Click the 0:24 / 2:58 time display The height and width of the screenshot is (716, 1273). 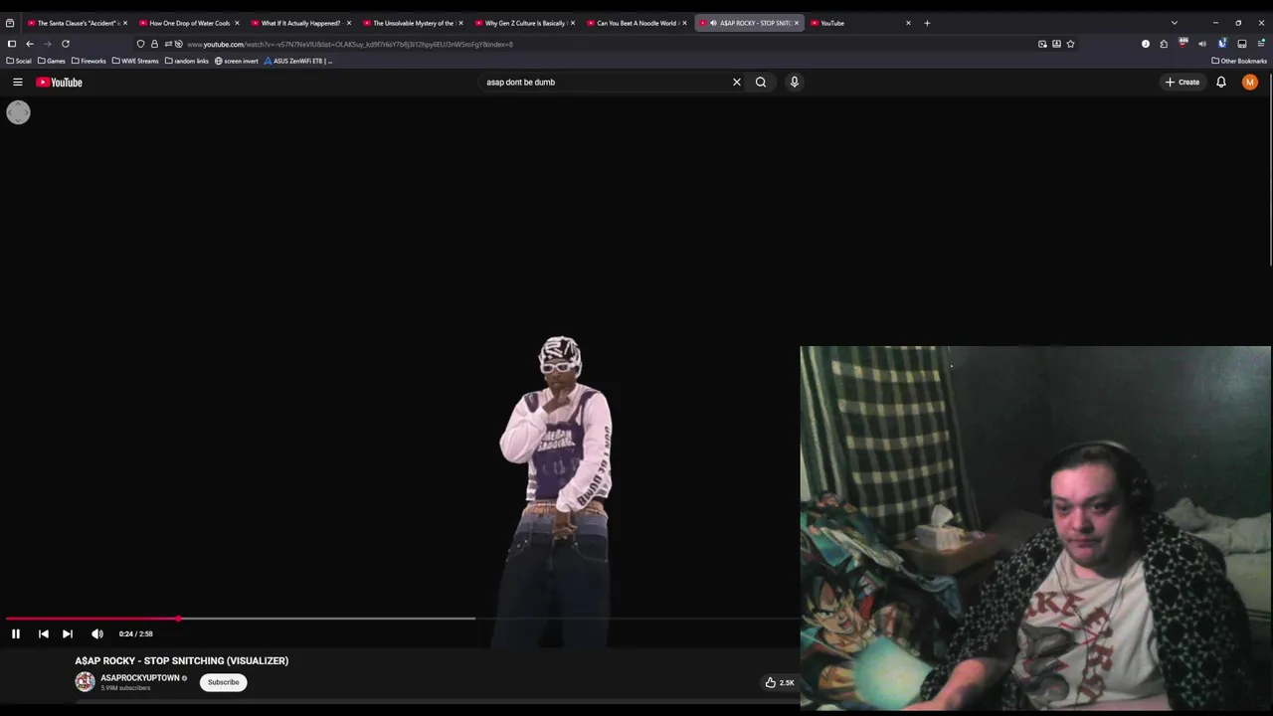point(136,633)
